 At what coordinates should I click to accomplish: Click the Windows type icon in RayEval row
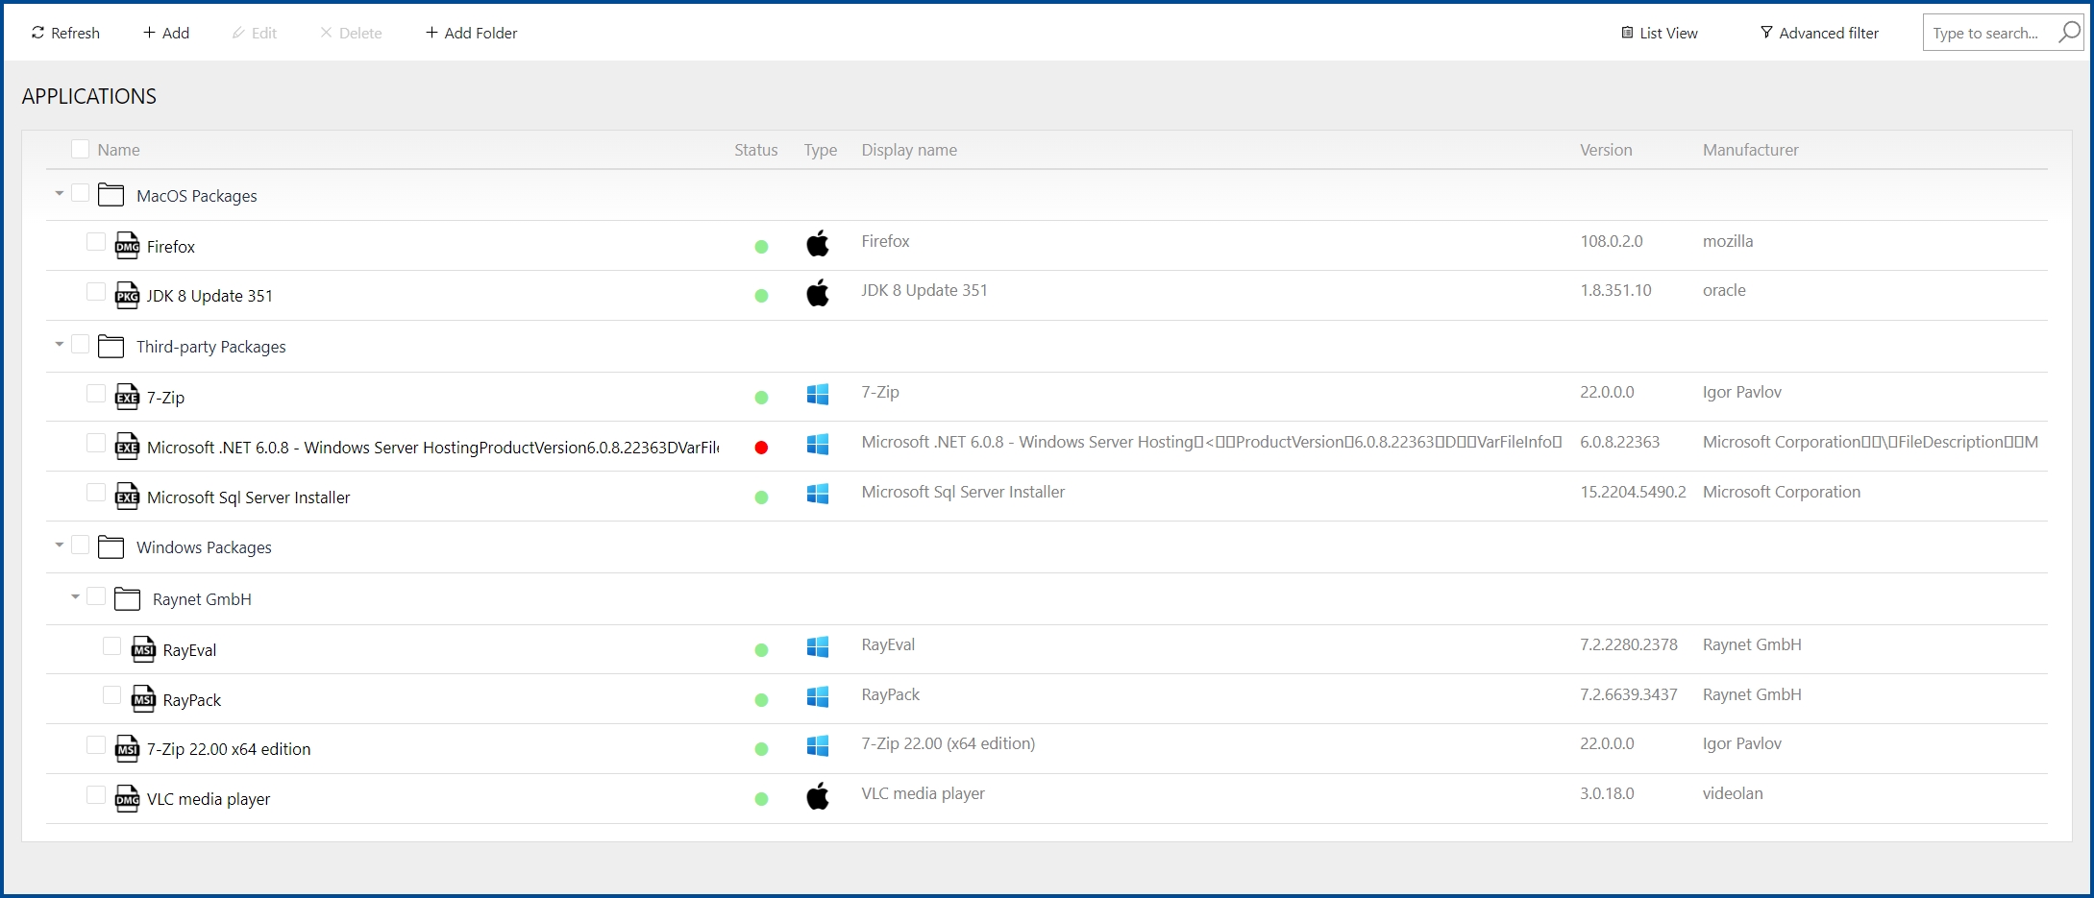click(818, 646)
